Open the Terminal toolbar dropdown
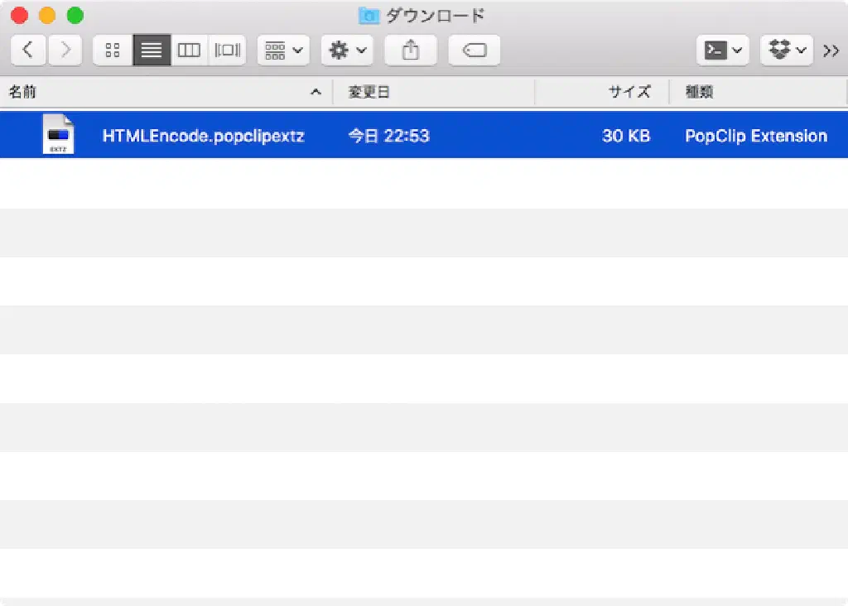This screenshot has width=848, height=606. (x=722, y=50)
